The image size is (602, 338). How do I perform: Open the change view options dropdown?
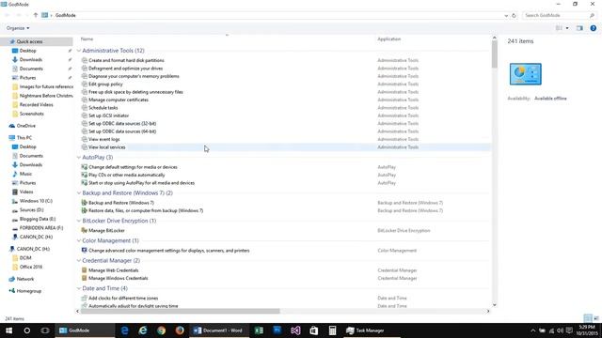(x=567, y=28)
